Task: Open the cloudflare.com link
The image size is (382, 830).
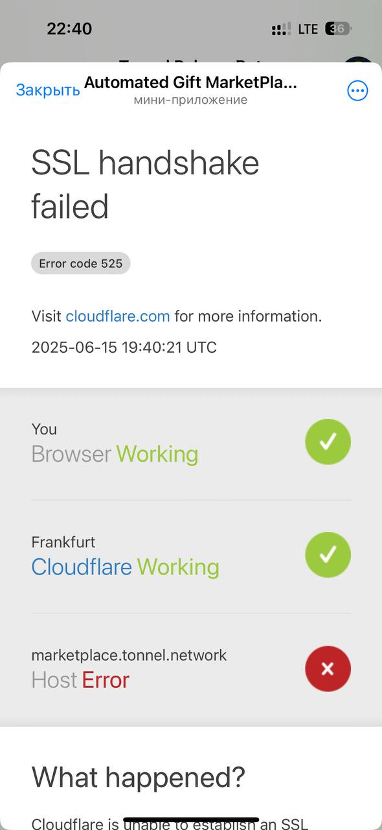Action: [x=118, y=316]
